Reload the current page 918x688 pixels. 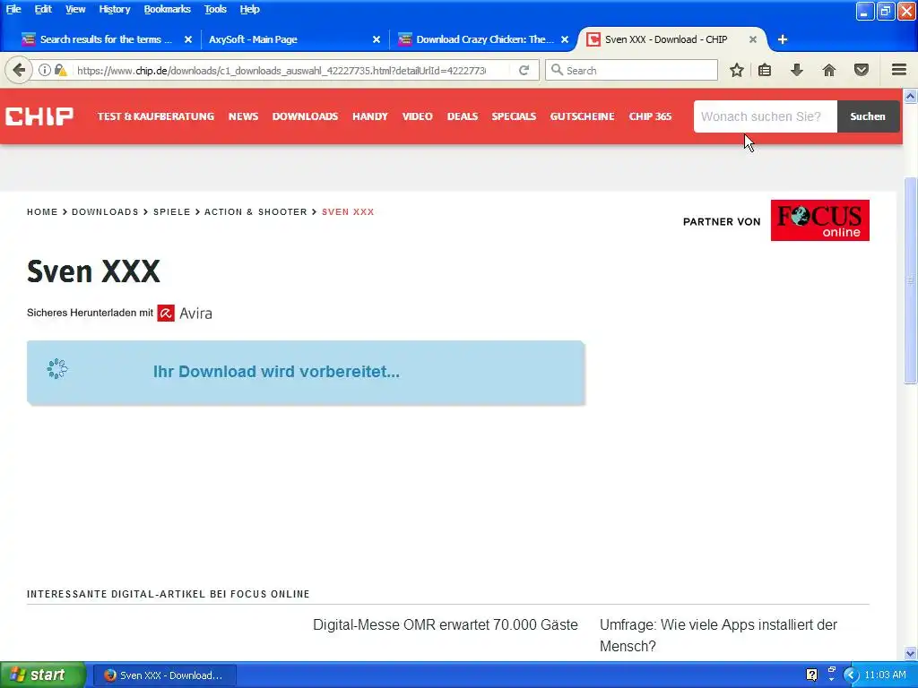point(524,70)
